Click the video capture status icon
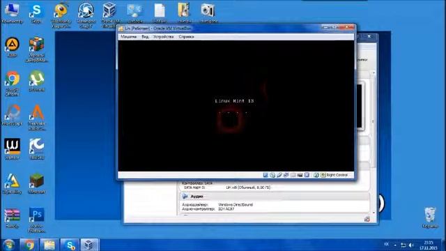This screenshot has width=446, height=251. click(300, 175)
